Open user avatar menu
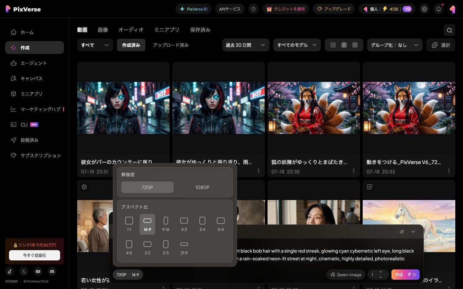This screenshot has width=463, height=289. (x=452, y=9)
